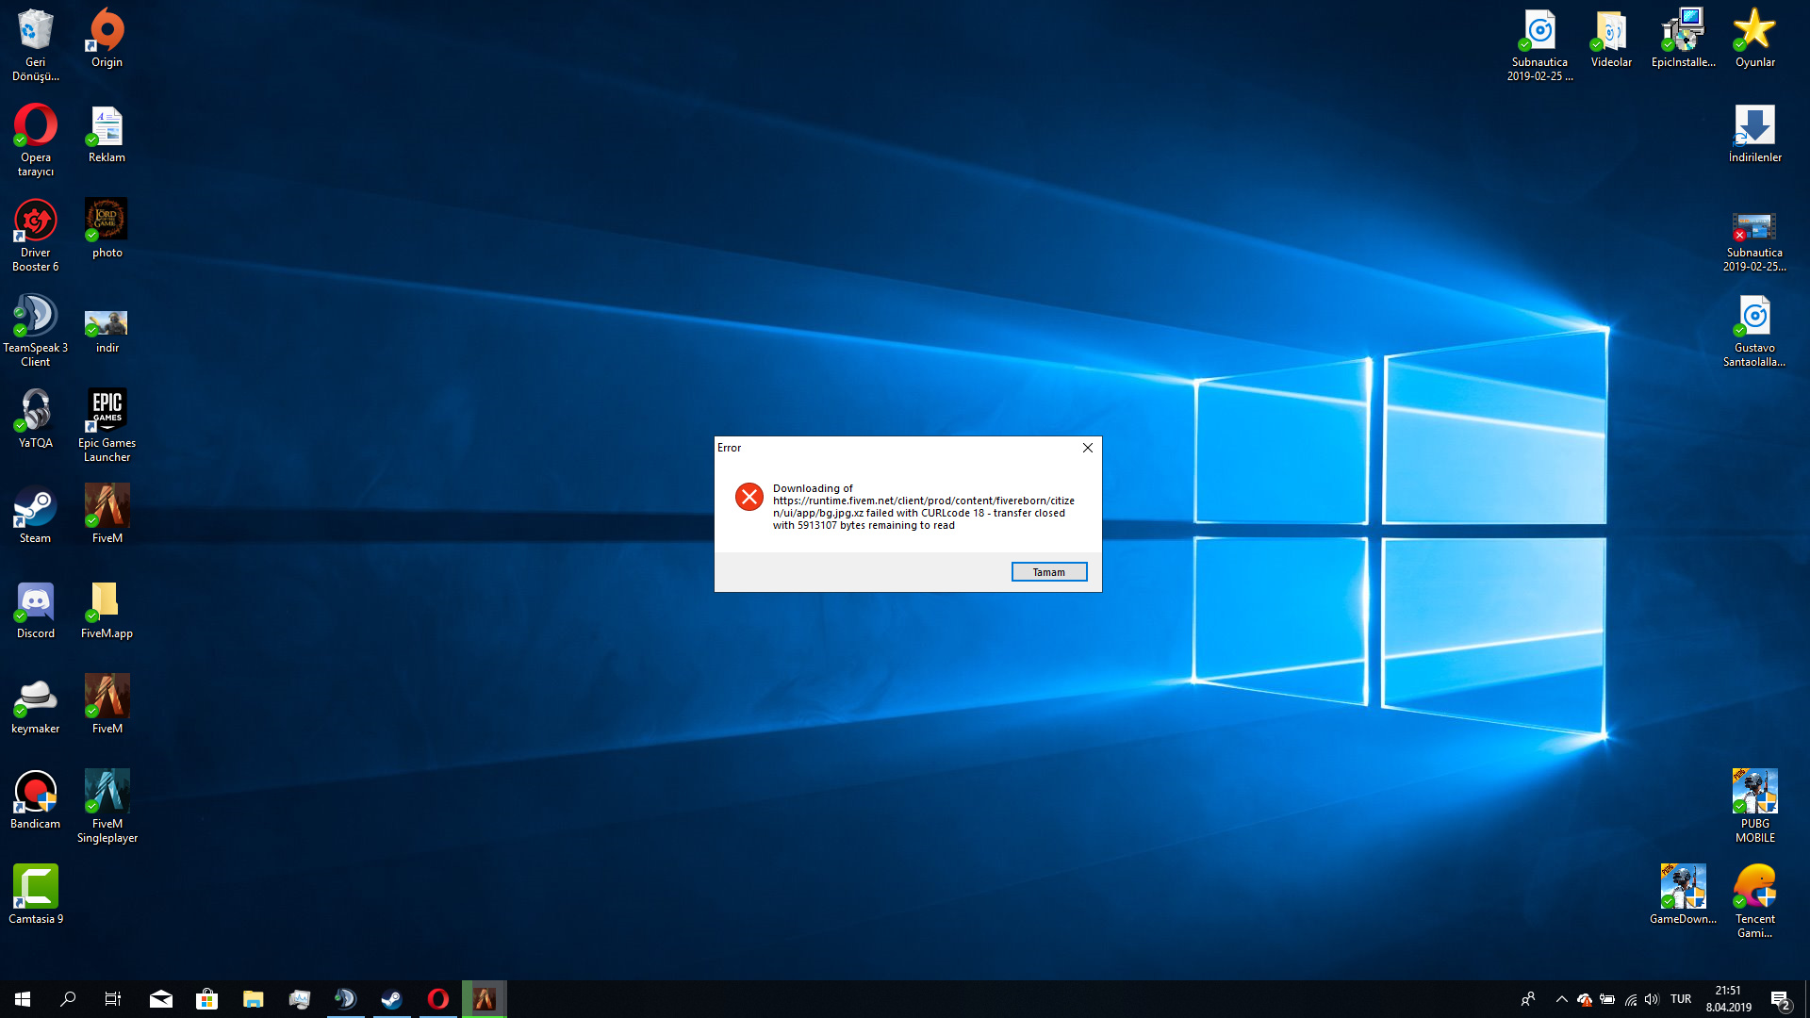Switch to Opera in taskbar
This screenshot has width=1810, height=1018.
point(438,999)
